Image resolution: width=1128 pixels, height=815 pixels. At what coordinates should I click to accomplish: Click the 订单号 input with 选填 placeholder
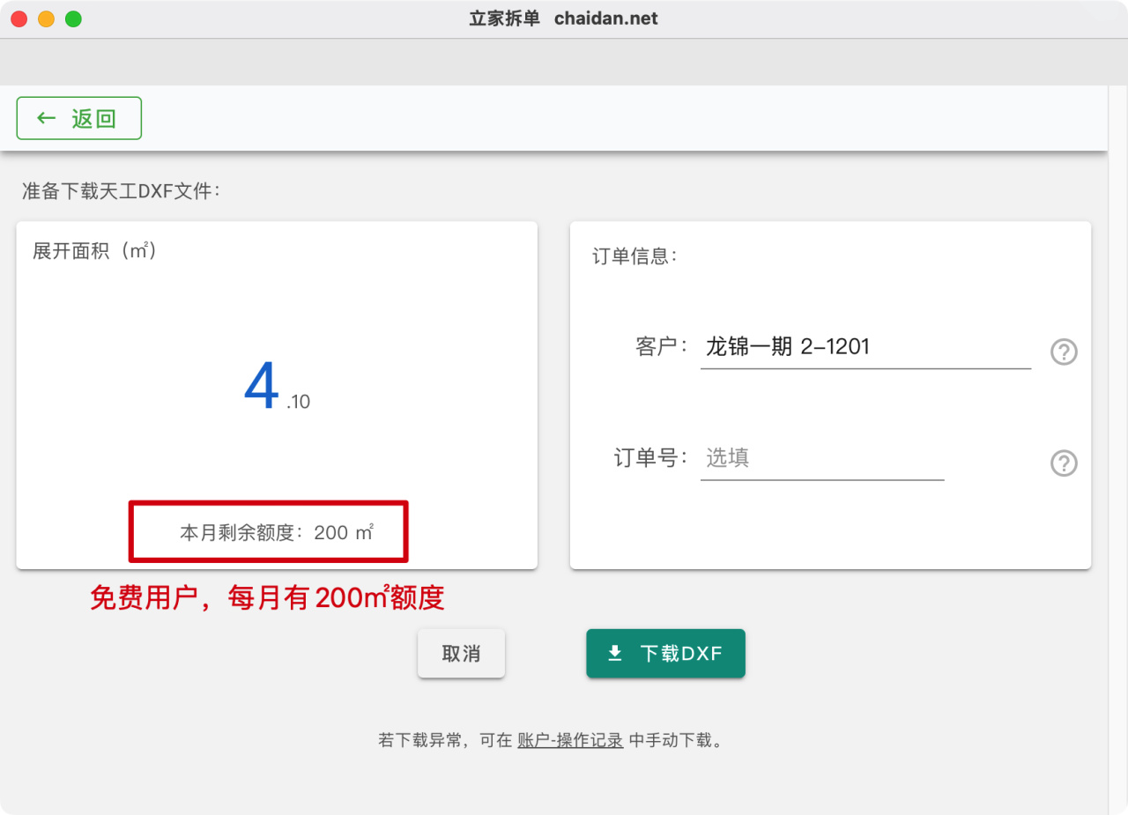coord(821,458)
